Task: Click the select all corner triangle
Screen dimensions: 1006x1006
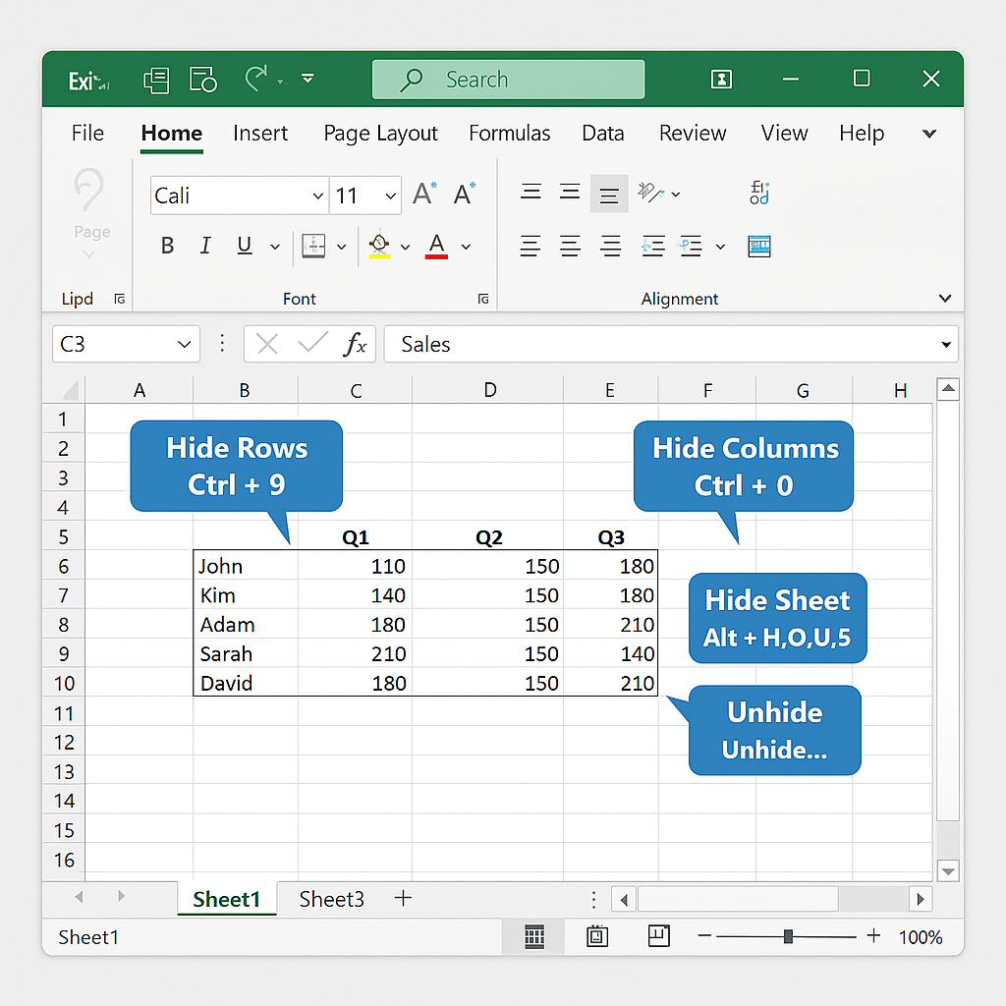Action: pos(71,390)
